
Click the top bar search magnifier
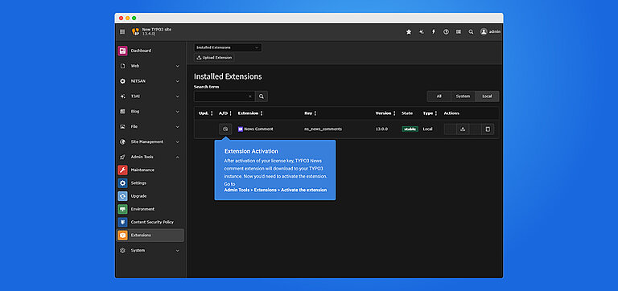point(471,32)
